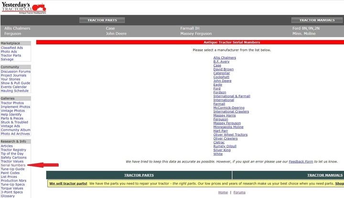
Task: Select Case in gray brand bar
Action: click(x=110, y=28)
